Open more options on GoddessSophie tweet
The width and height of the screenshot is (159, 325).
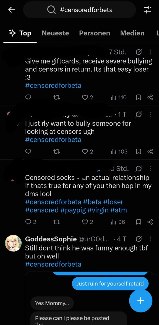pos(151,239)
